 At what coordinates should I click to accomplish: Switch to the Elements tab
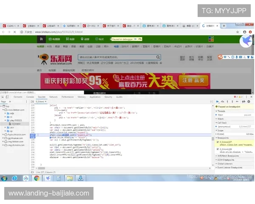pyautogui.click(x=18, y=97)
